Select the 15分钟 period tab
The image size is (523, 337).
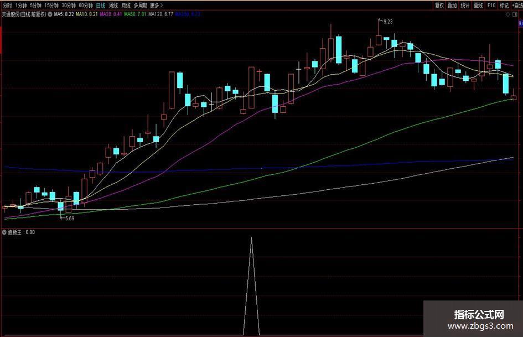pyautogui.click(x=51, y=6)
